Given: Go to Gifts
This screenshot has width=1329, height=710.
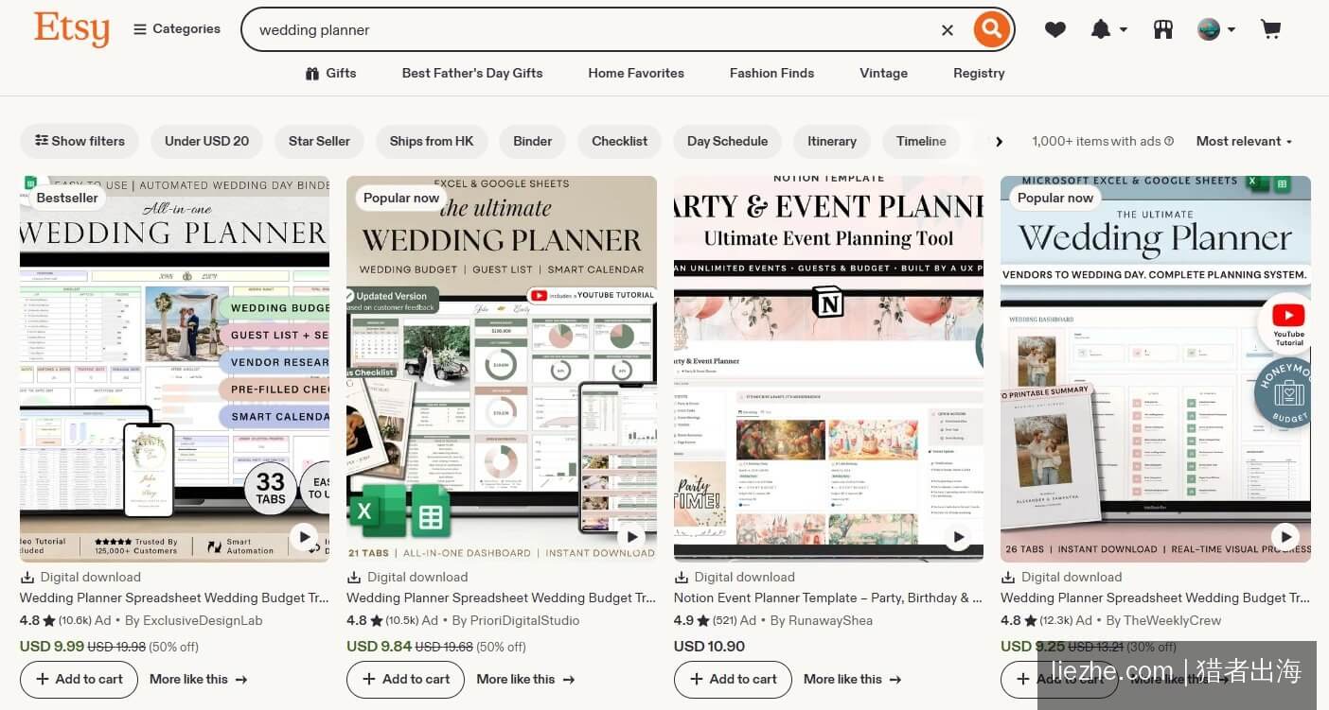Looking at the screenshot, I should tap(330, 73).
